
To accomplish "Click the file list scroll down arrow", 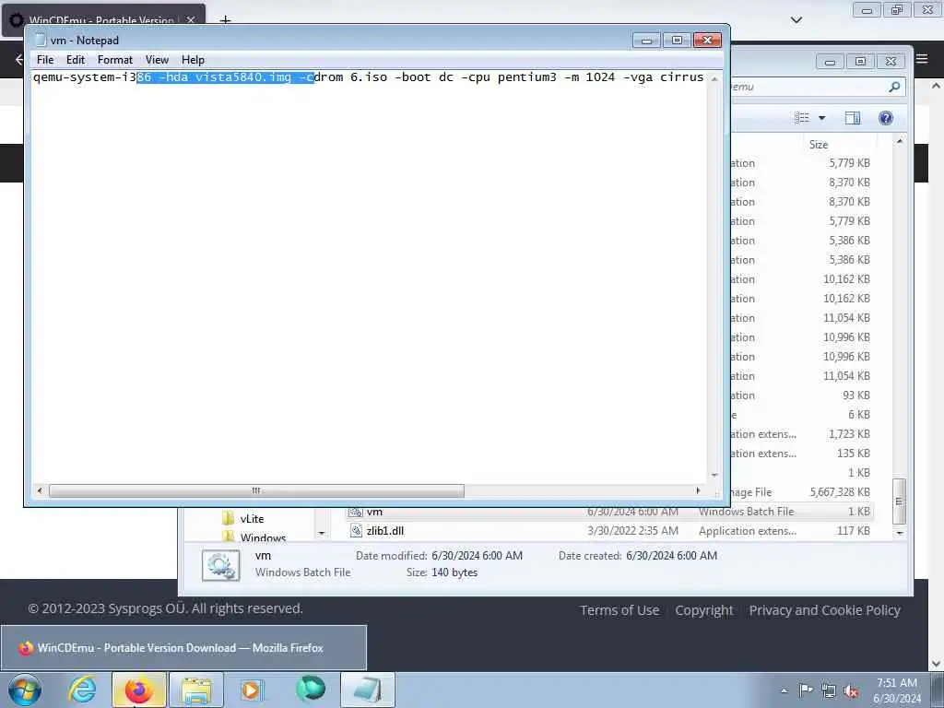I will pos(900,534).
